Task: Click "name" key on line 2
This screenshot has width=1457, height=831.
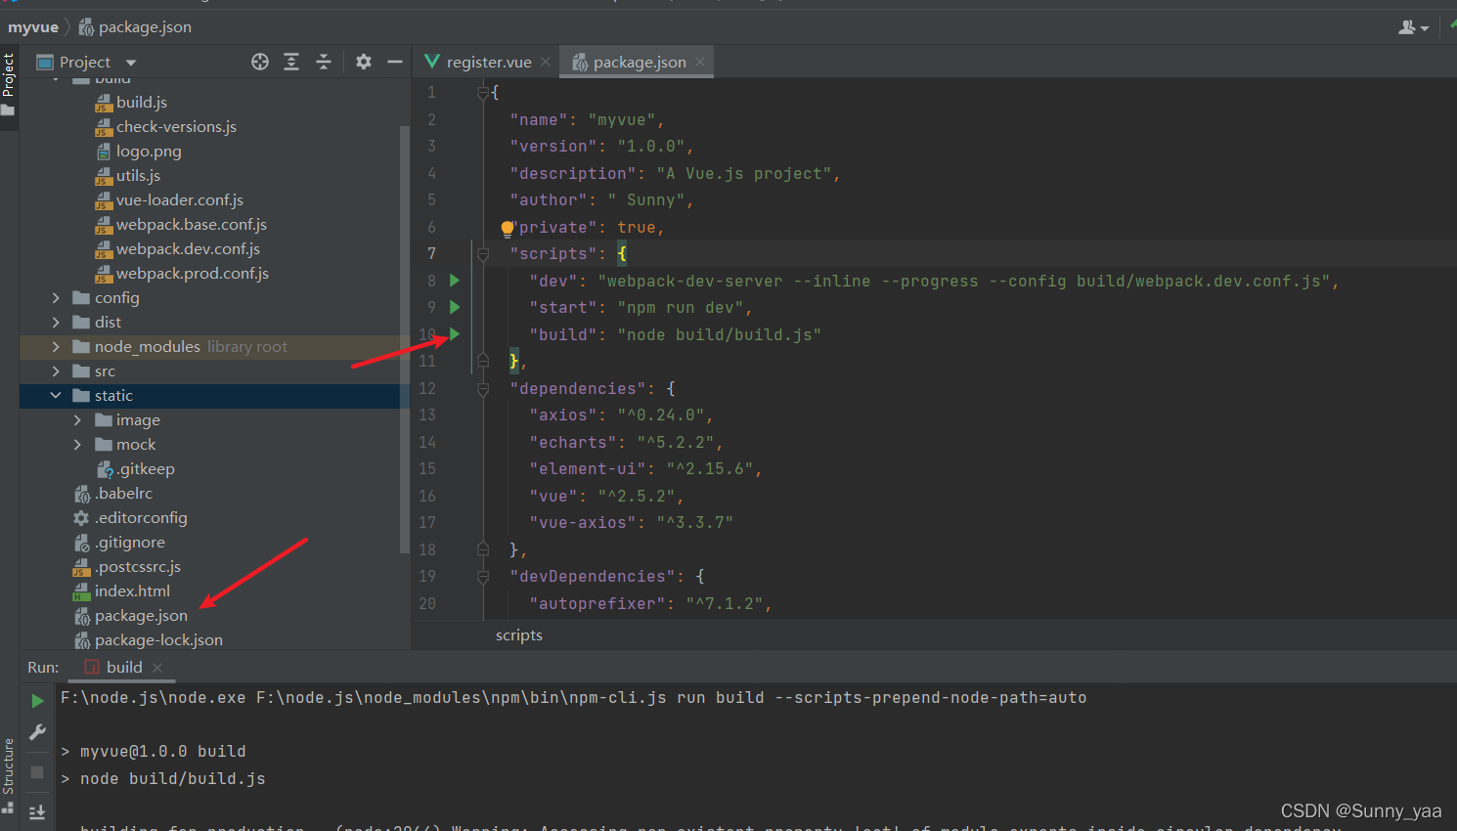Action: pyautogui.click(x=539, y=119)
